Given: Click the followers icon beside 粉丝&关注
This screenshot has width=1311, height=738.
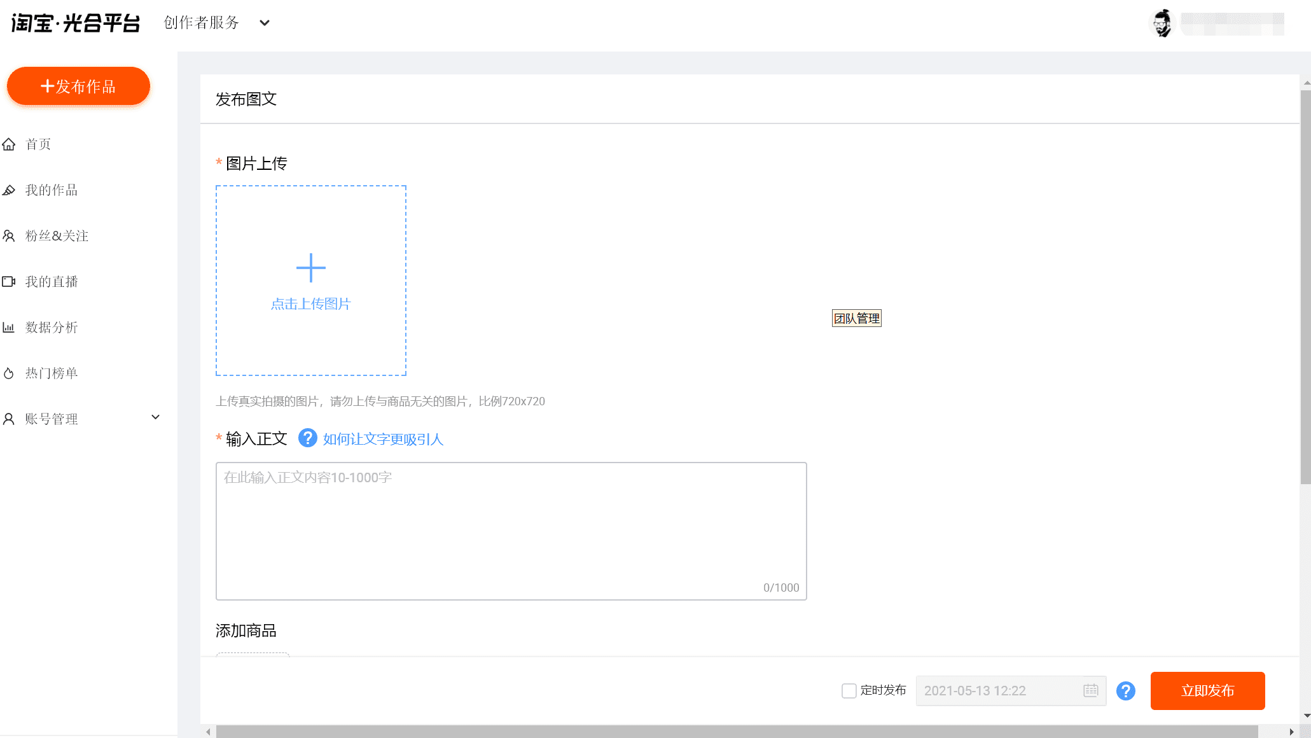Looking at the screenshot, I should click(9, 236).
